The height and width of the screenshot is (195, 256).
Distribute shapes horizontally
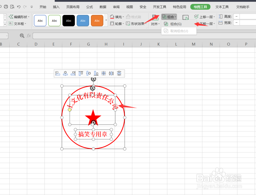(x=111, y=73)
